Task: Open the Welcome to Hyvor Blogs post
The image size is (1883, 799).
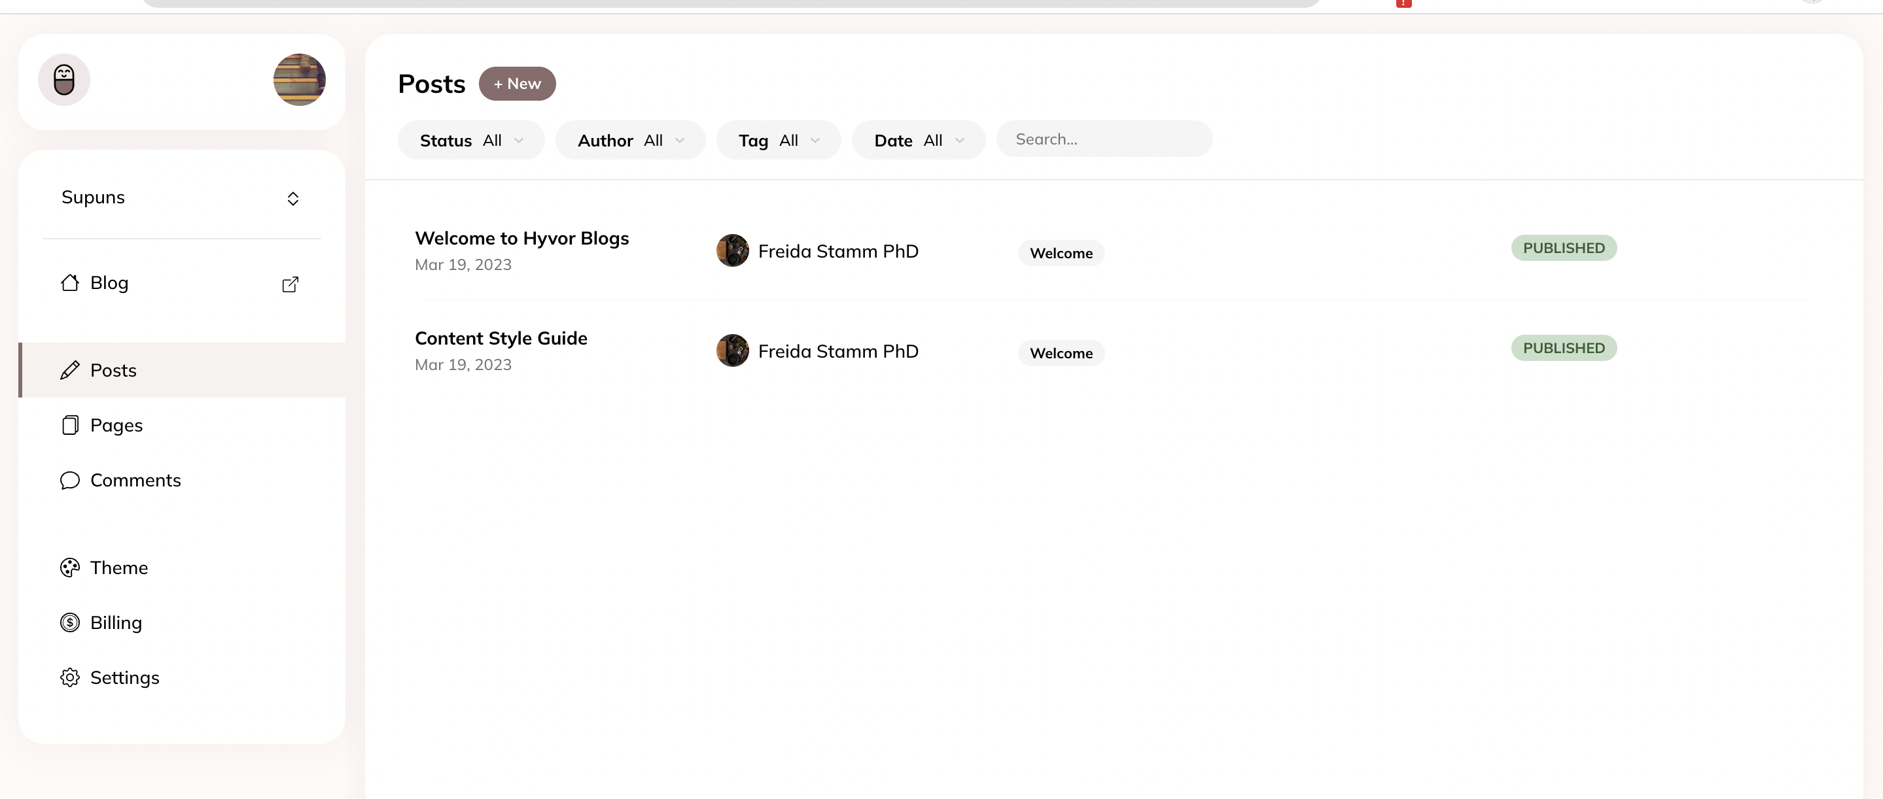Action: pos(521,239)
